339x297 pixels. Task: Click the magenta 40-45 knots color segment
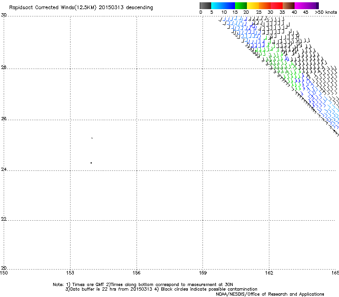point(301,5)
